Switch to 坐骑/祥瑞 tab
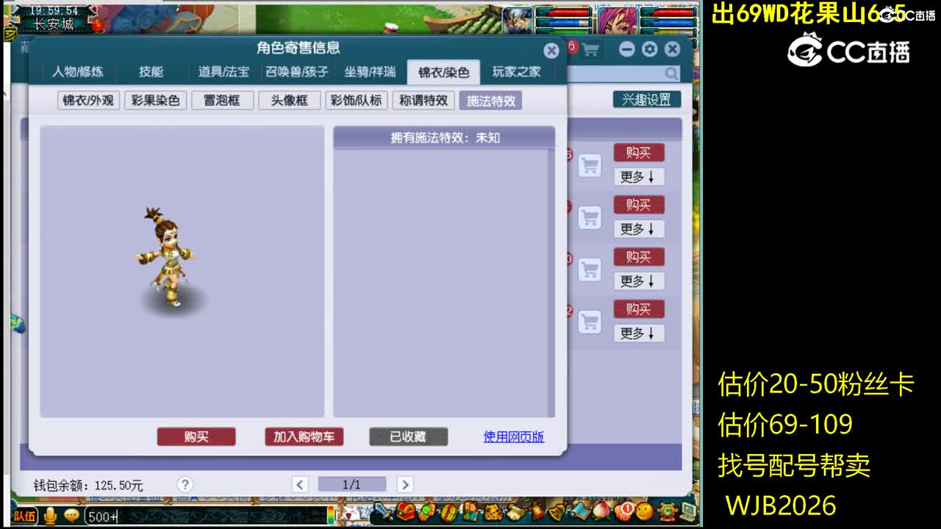This screenshot has width=941, height=529. coord(371,72)
